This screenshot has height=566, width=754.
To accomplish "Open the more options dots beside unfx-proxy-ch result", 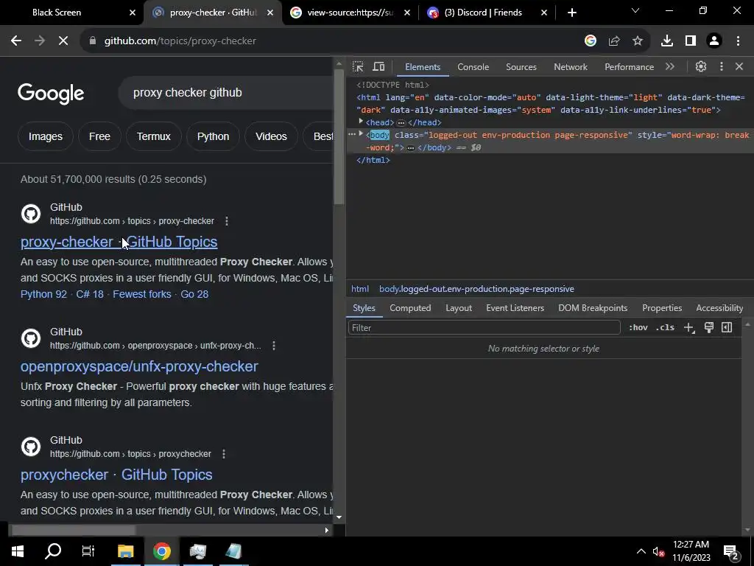I will [274, 346].
